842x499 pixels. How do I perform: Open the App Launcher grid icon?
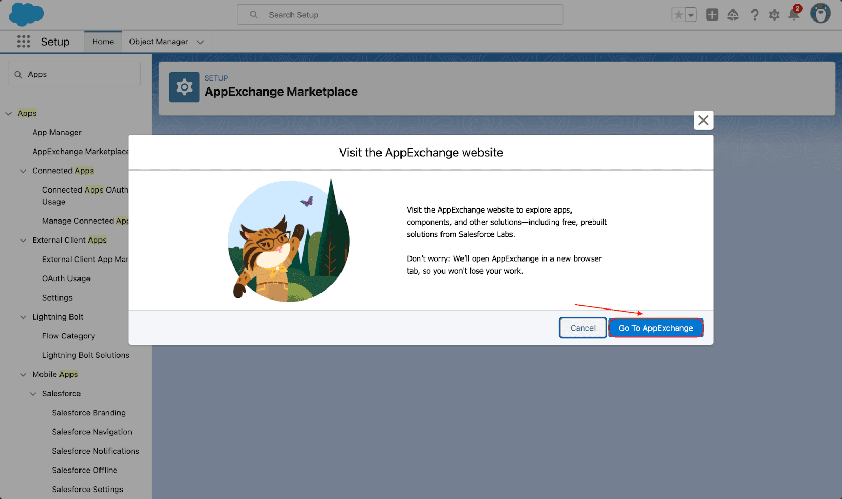click(24, 42)
